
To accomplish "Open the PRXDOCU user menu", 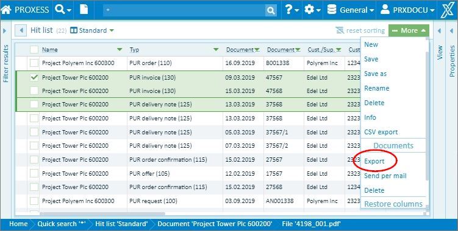I will (x=407, y=10).
